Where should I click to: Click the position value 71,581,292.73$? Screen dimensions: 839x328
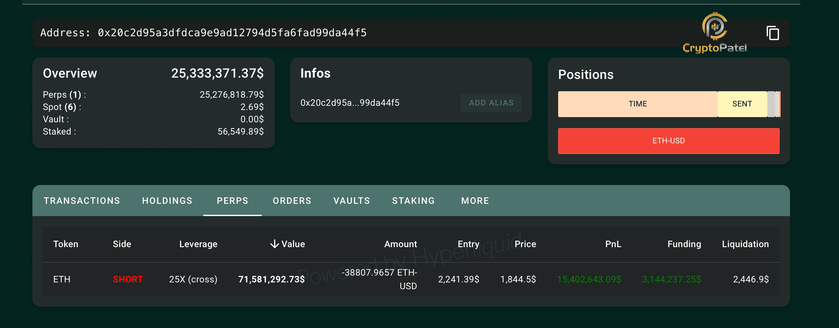[271, 279]
